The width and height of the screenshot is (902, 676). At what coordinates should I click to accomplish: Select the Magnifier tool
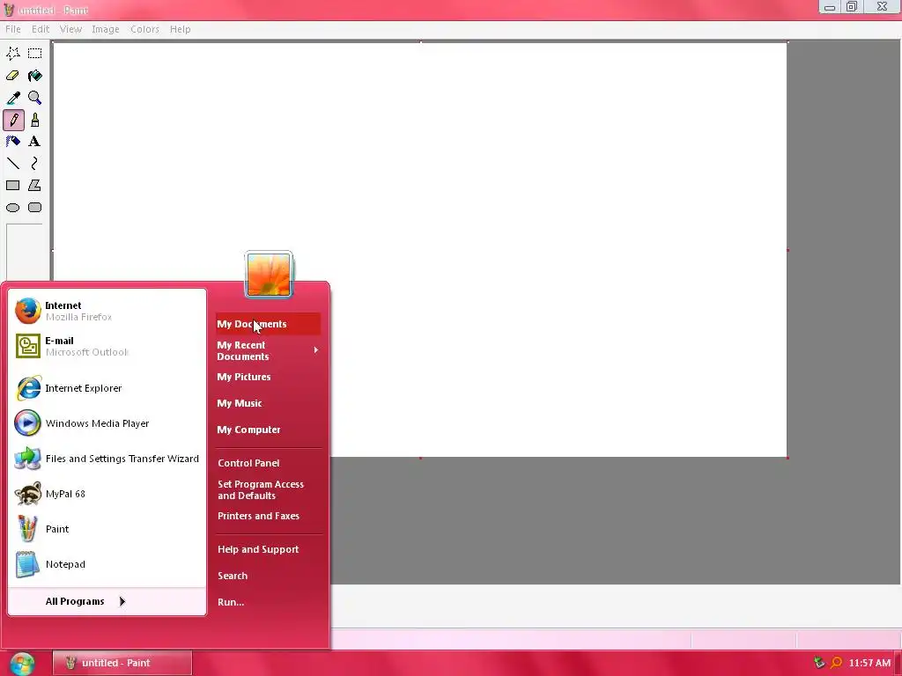tap(34, 98)
